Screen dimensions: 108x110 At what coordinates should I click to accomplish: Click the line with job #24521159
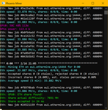(x=51, y=105)
